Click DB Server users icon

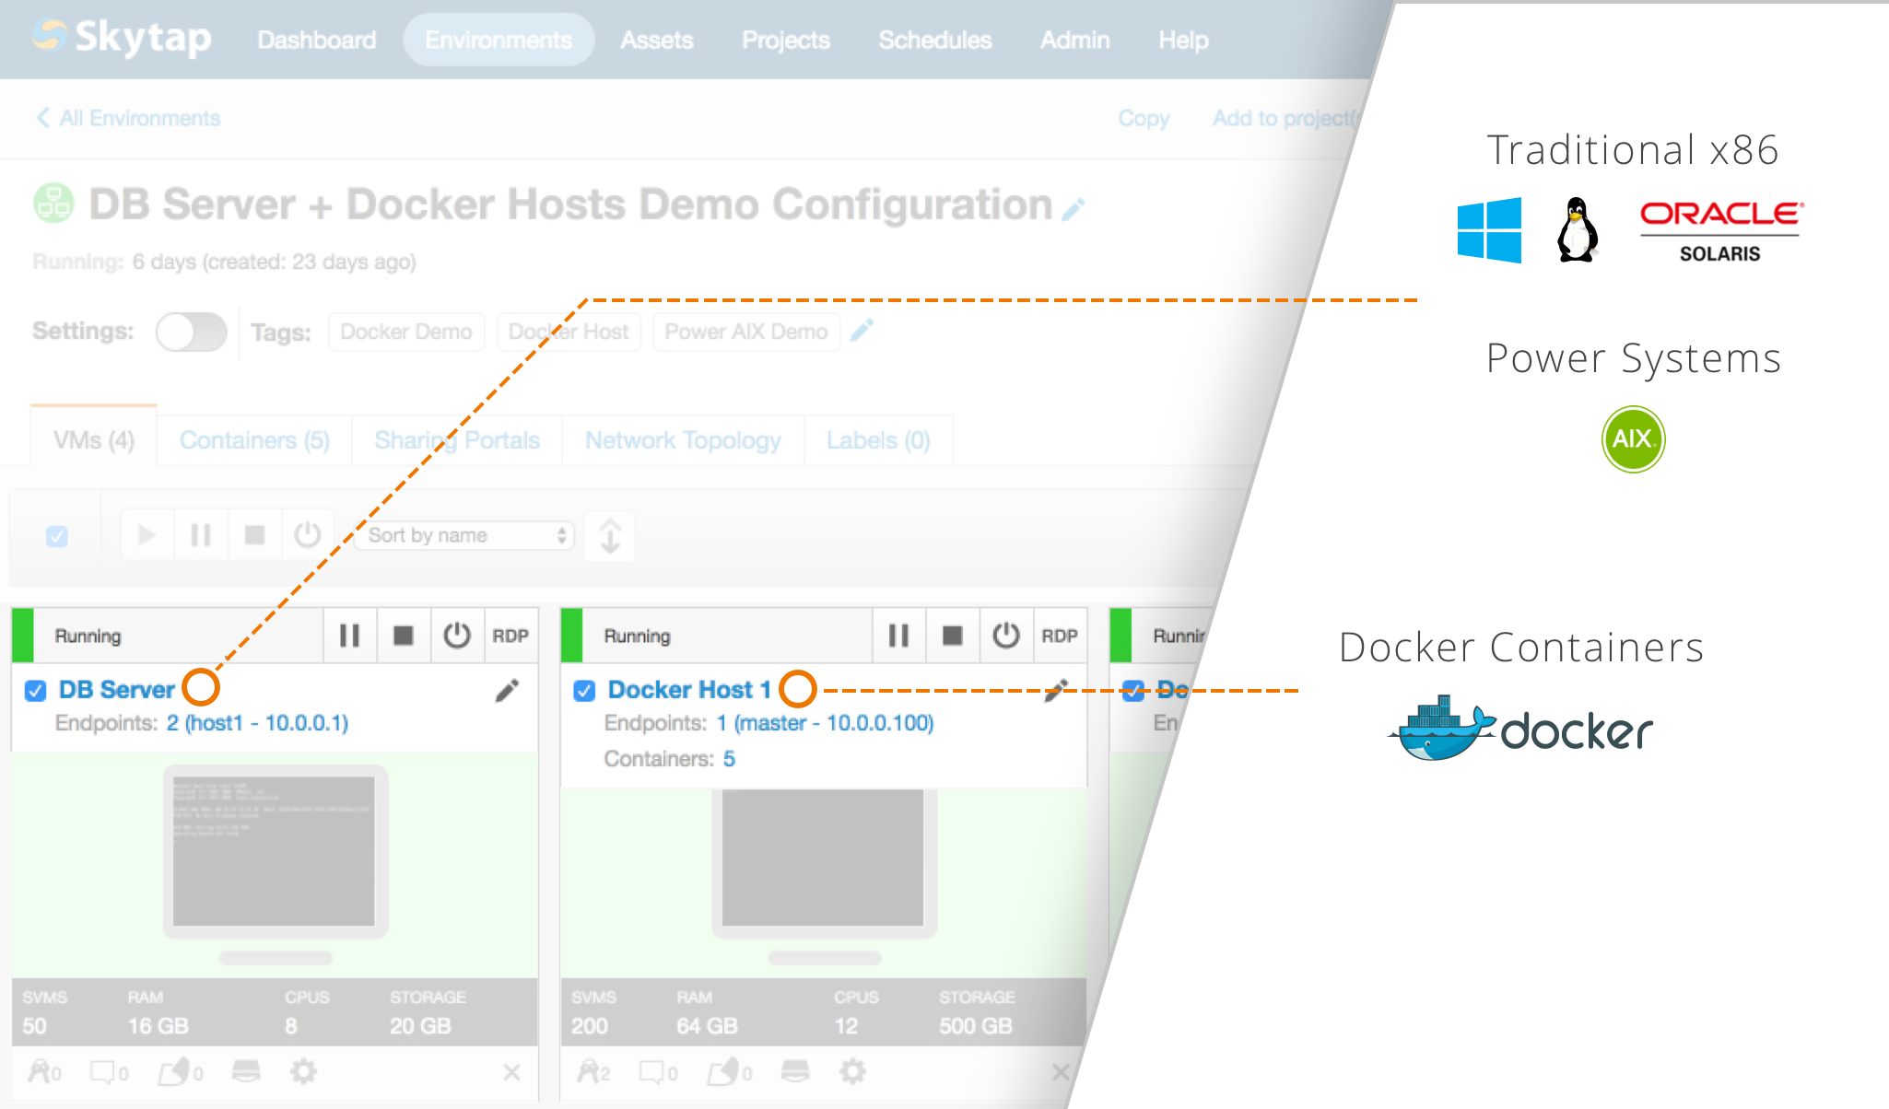point(44,1072)
